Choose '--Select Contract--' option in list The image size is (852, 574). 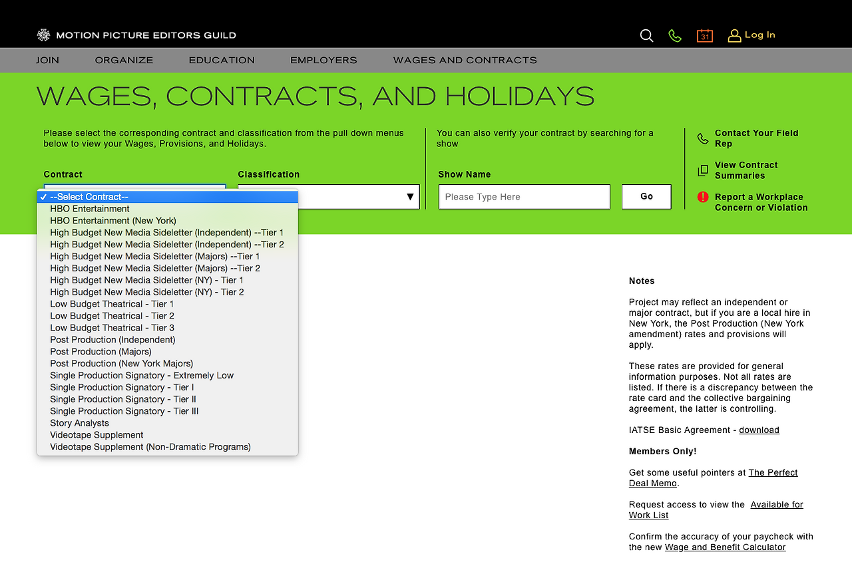click(168, 197)
